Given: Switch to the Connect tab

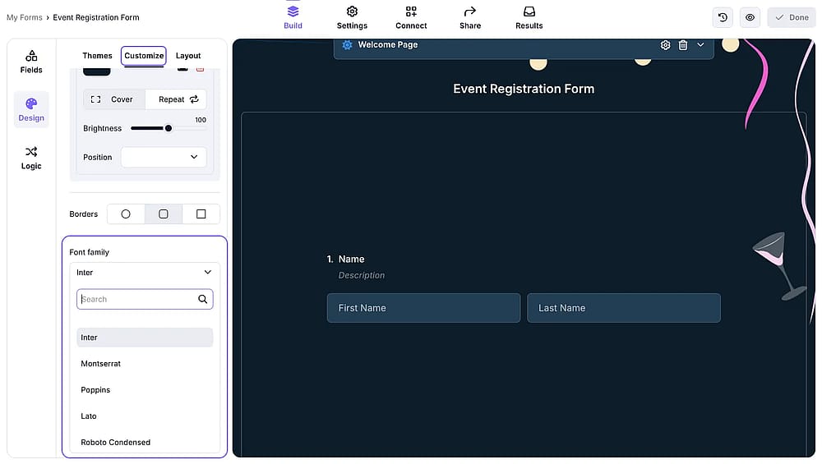Looking at the screenshot, I should [x=411, y=17].
